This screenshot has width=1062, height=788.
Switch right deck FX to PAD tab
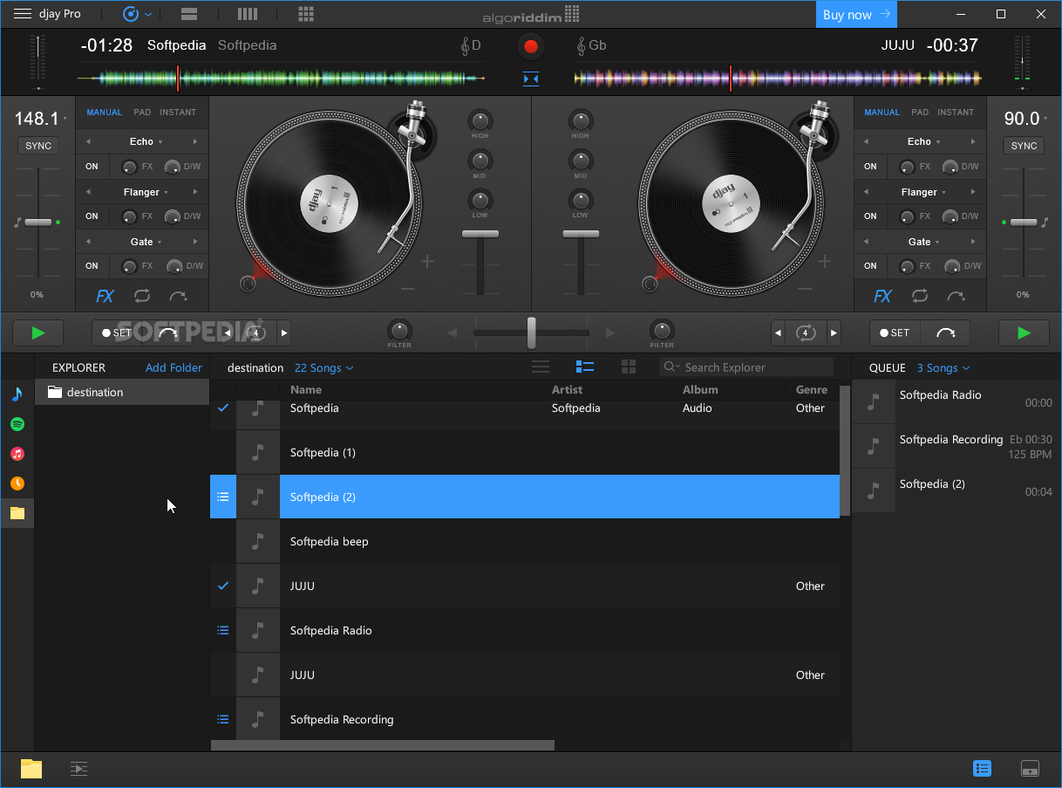click(920, 113)
